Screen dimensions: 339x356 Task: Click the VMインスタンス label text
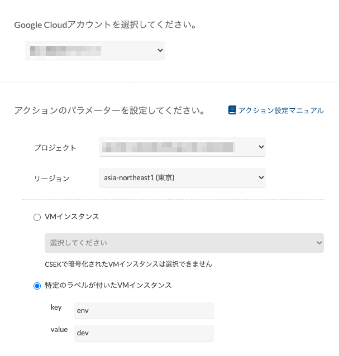[71, 217]
